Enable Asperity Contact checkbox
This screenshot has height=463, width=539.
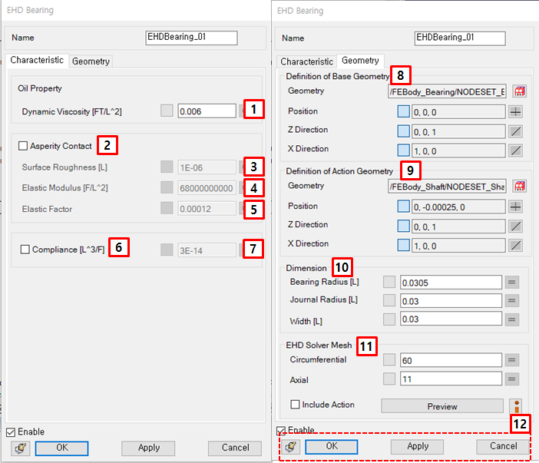click(23, 146)
